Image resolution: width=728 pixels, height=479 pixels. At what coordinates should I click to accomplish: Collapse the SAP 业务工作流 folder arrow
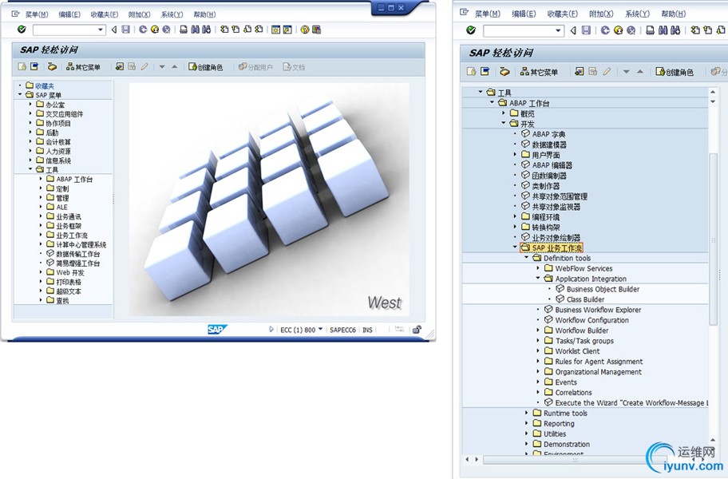(516, 247)
